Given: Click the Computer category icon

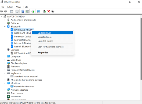Looking at the screenshot, I should (8, 57).
